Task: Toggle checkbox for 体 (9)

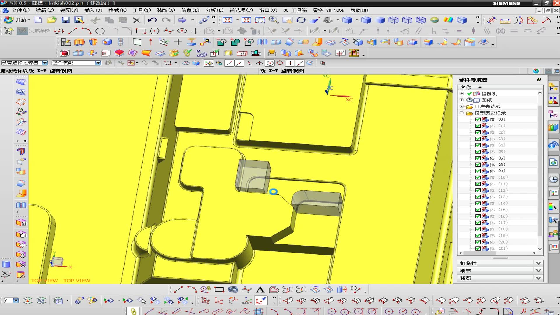Action: pos(478,171)
